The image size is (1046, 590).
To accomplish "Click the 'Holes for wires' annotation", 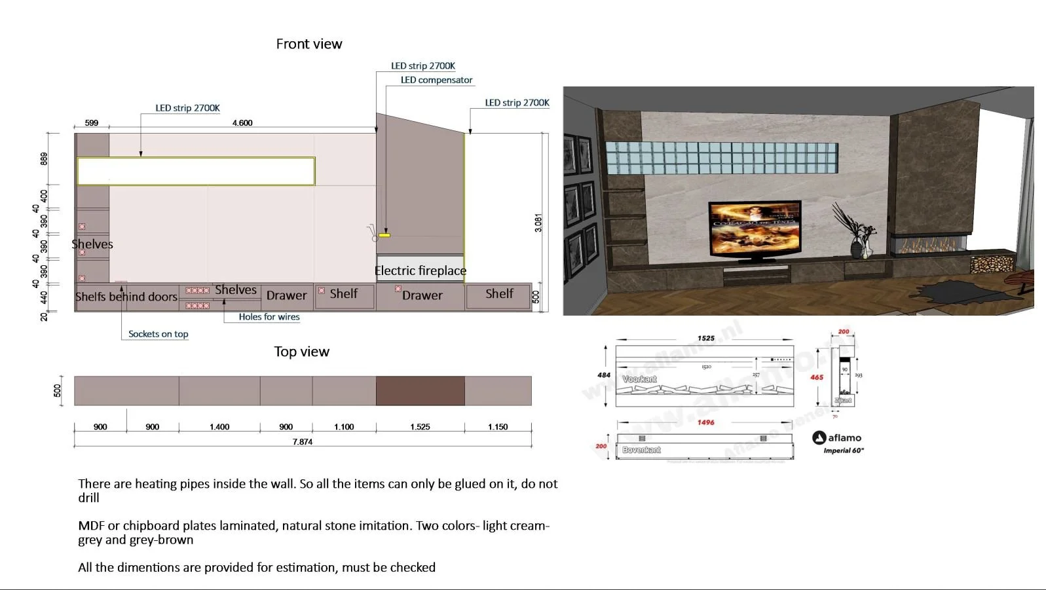I will (269, 317).
